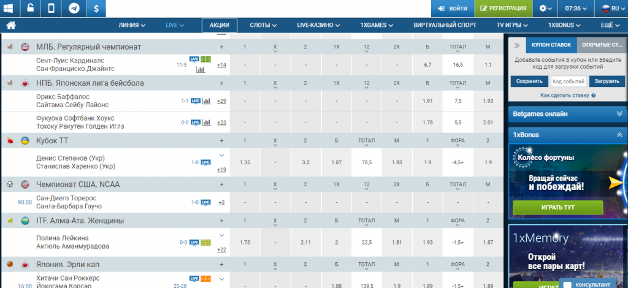628x288 pixels.
Task: Open live stream for Фукуока Софтбанк Хоукс
Action: 196,123
